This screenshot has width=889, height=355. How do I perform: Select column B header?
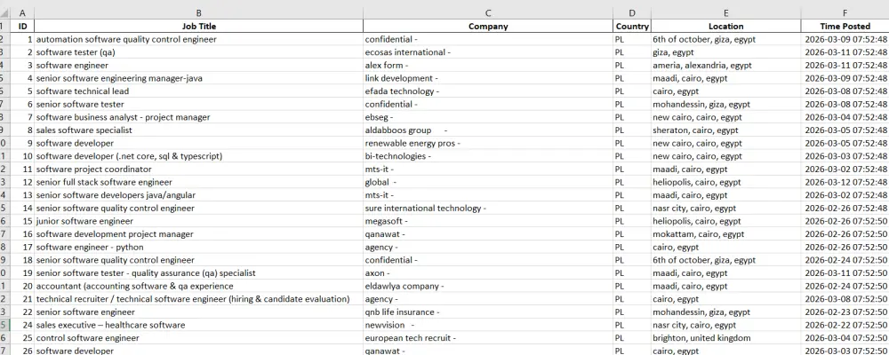pos(199,13)
